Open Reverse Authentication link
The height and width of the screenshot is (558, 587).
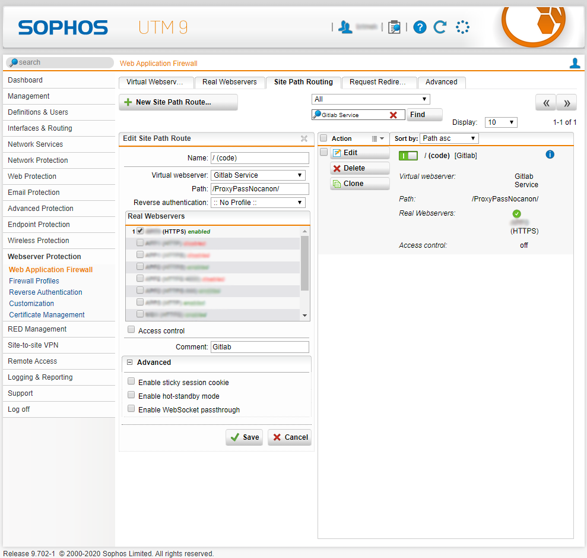coord(46,292)
